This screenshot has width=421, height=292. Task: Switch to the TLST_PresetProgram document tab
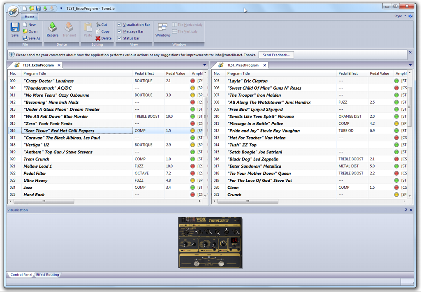click(243, 65)
